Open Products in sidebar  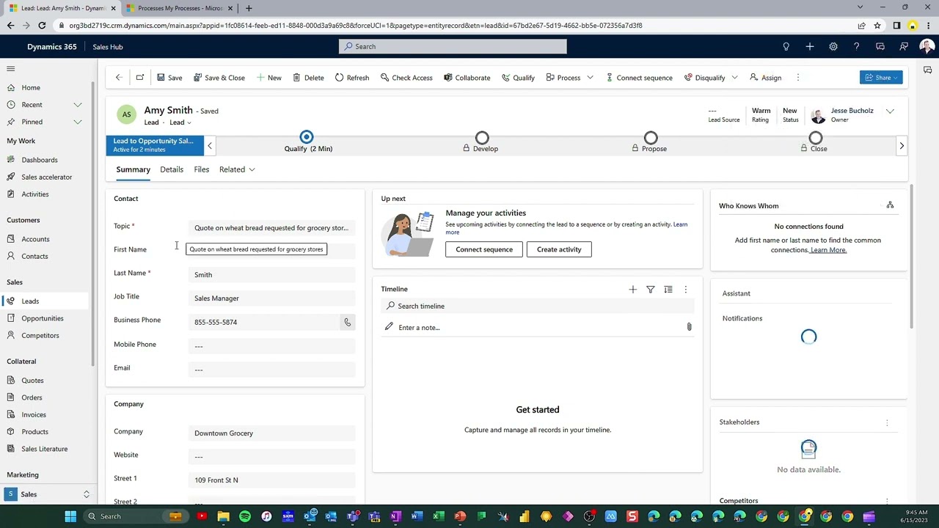tap(35, 432)
